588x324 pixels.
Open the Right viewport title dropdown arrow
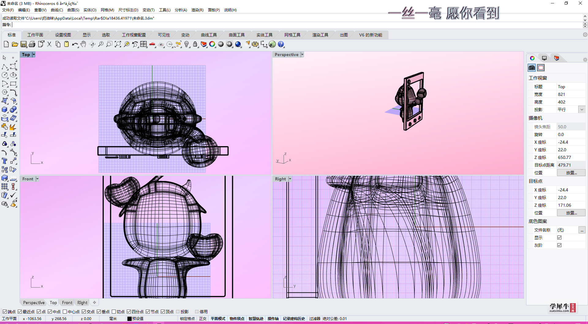click(290, 179)
